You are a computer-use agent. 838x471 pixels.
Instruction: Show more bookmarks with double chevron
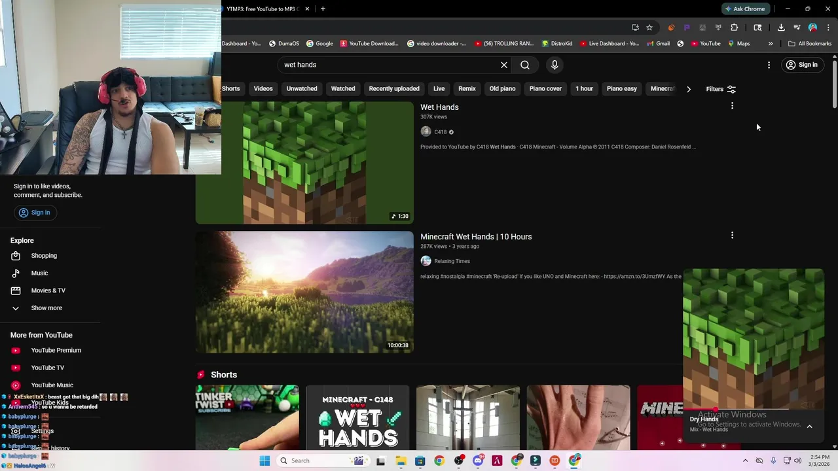point(771,44)
